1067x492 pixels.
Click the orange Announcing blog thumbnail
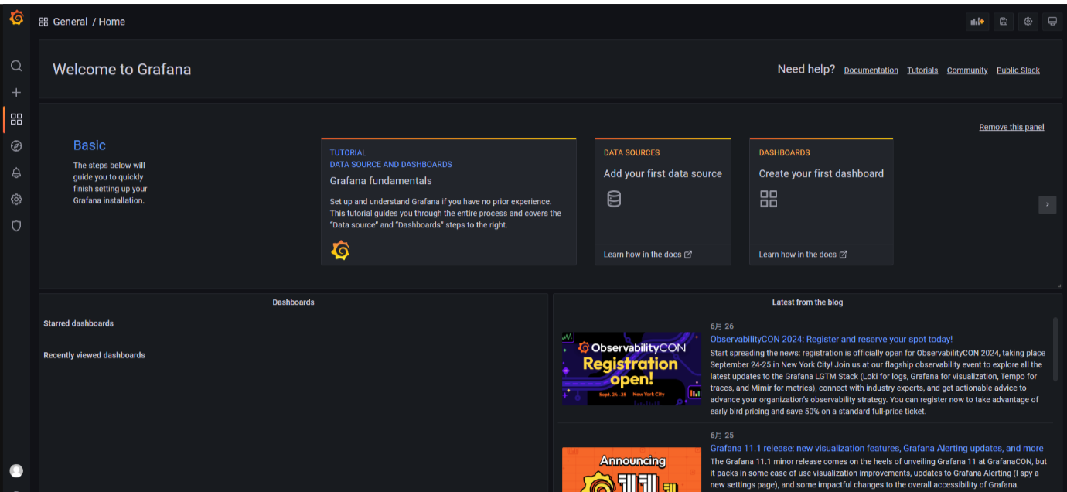pos(632,470)
